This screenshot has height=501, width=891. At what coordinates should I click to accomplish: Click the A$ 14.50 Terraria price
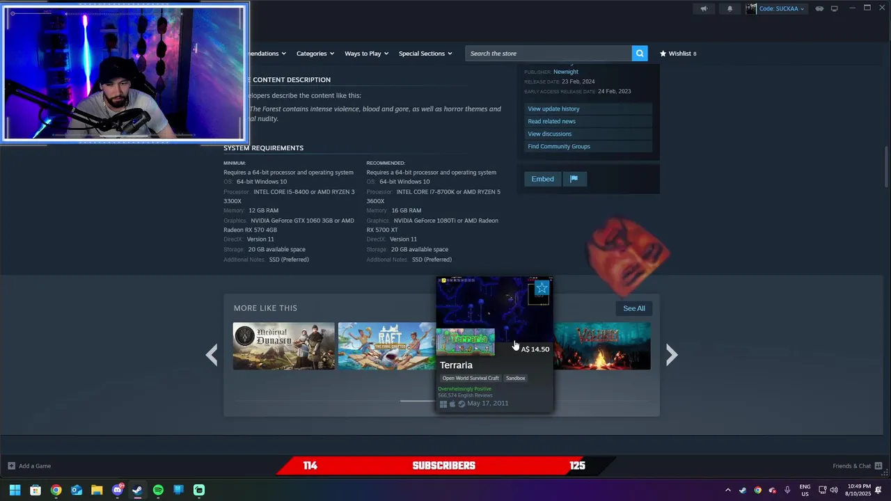[535, 349]
